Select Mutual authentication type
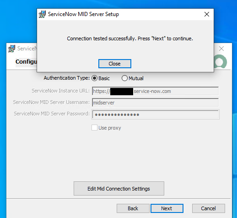The width and height of the screenshot is (237, 218). coord(124,78)
